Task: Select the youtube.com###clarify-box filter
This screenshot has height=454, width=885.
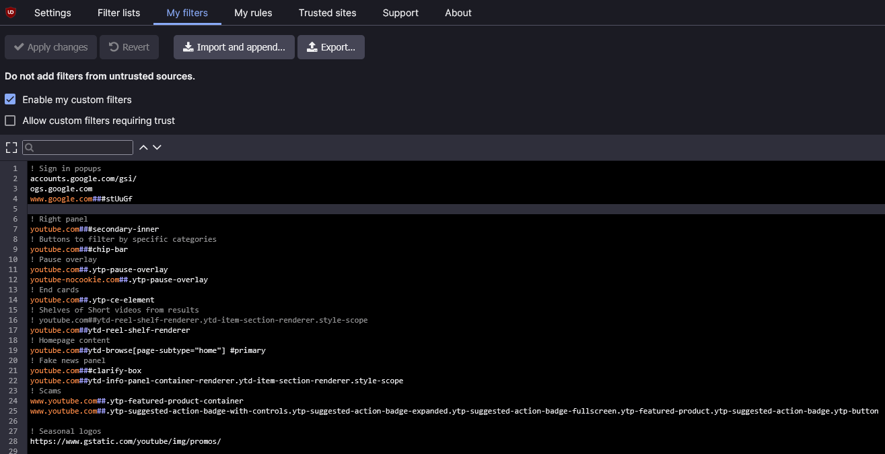Action: 86,370
